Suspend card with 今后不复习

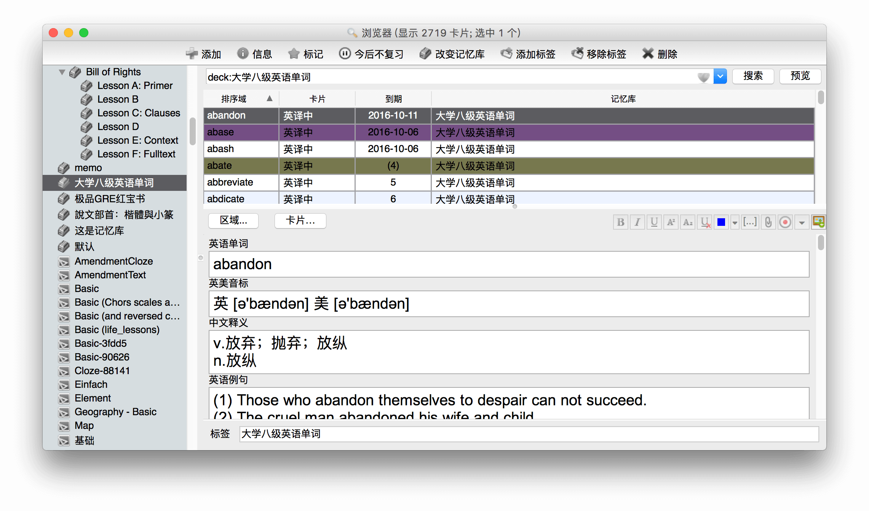[x=371, y=54]
